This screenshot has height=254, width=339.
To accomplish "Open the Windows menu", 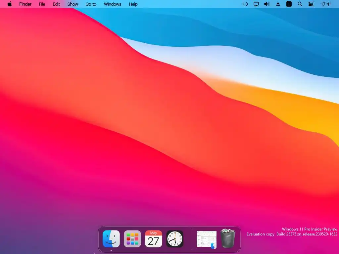I will click(x=113, y=4).
